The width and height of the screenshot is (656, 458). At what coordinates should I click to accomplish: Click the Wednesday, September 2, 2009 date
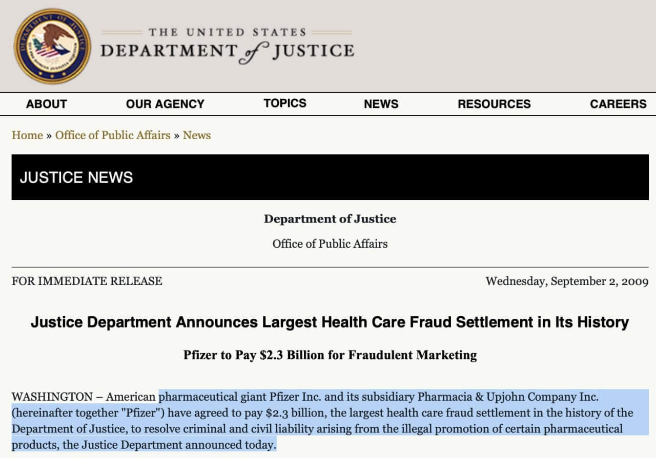point(567,281)
